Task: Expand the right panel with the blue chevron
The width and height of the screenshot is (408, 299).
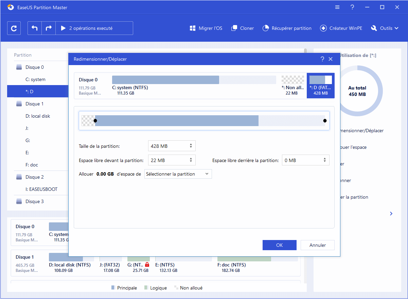Action: tap(391, 214)
